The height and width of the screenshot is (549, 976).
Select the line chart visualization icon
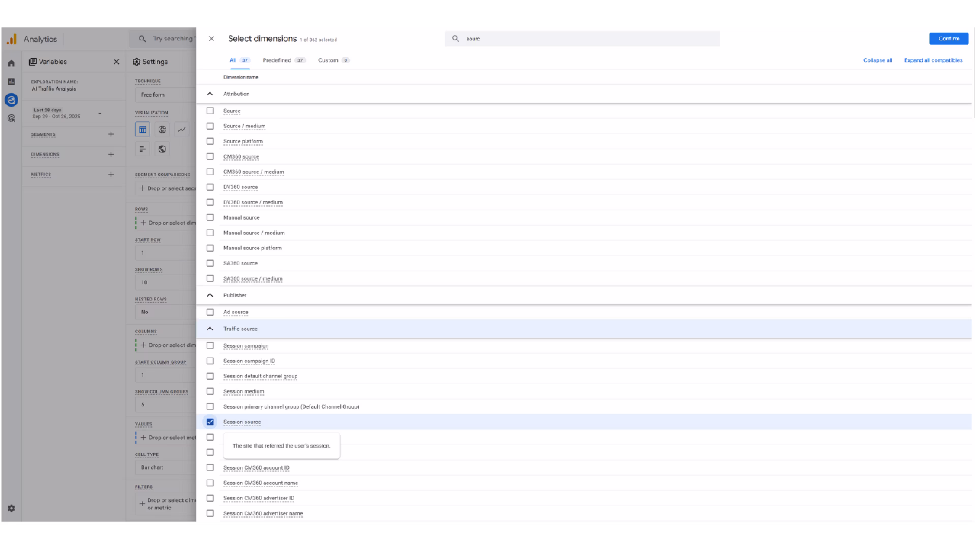(x=182, y=130)
